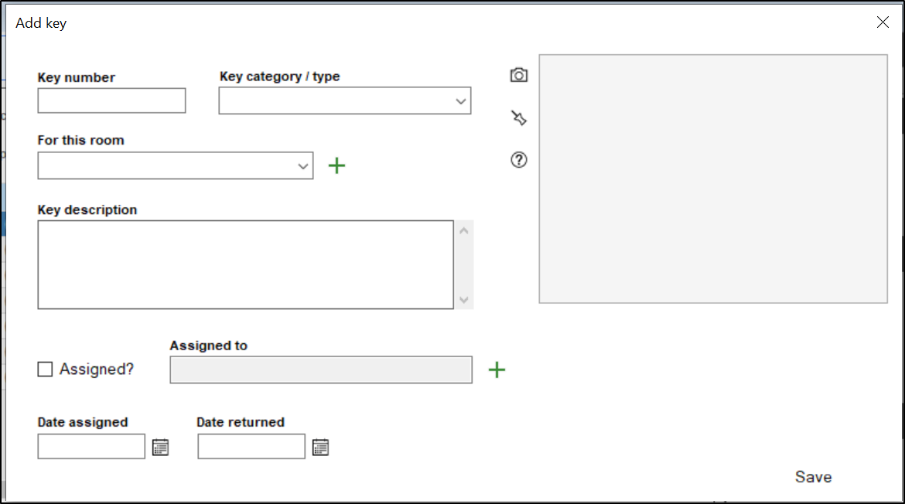Click the camera icon to add photo
The height and width of the screenshot is (504, 905).
(x=518, y=75)
